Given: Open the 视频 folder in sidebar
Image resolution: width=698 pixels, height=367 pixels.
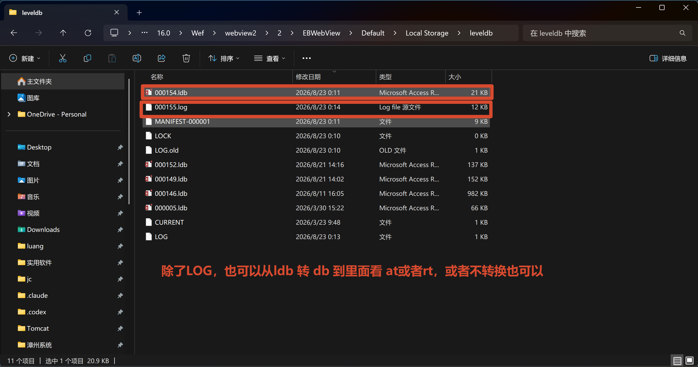Looking at the screenshot, I should pyautogui.click(x=63, y=213).
